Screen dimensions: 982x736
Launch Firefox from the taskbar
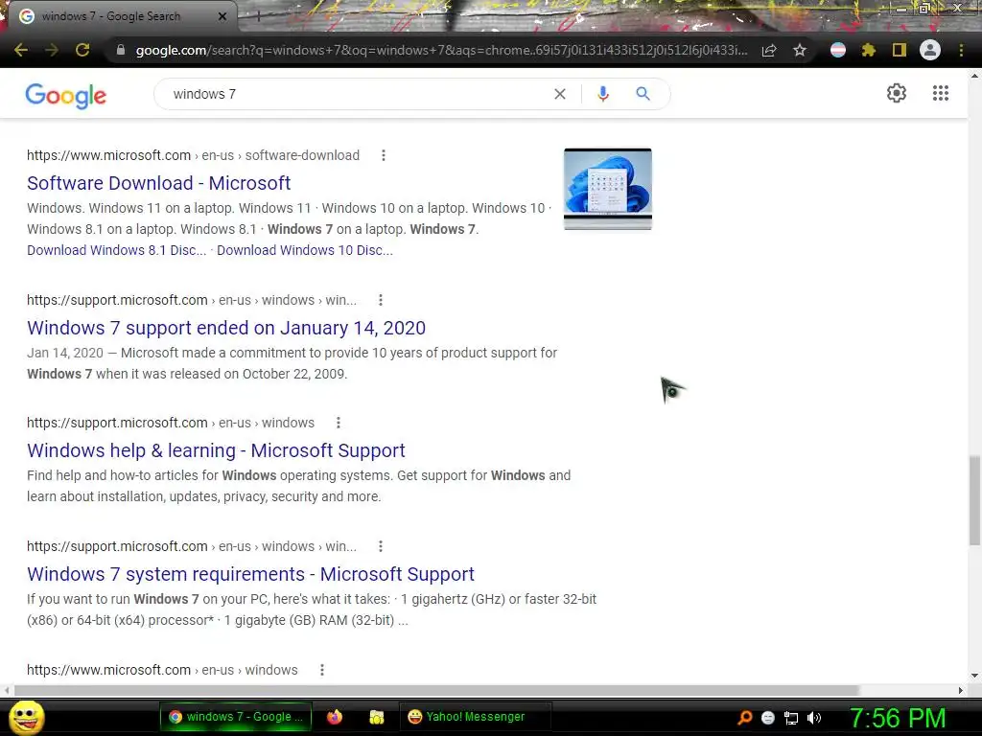(335, 717)
